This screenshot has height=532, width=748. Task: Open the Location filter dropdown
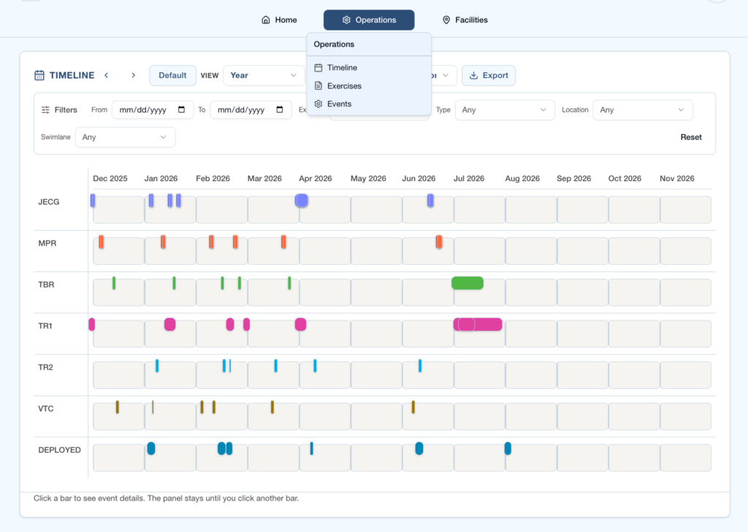[x=642, y=110]
